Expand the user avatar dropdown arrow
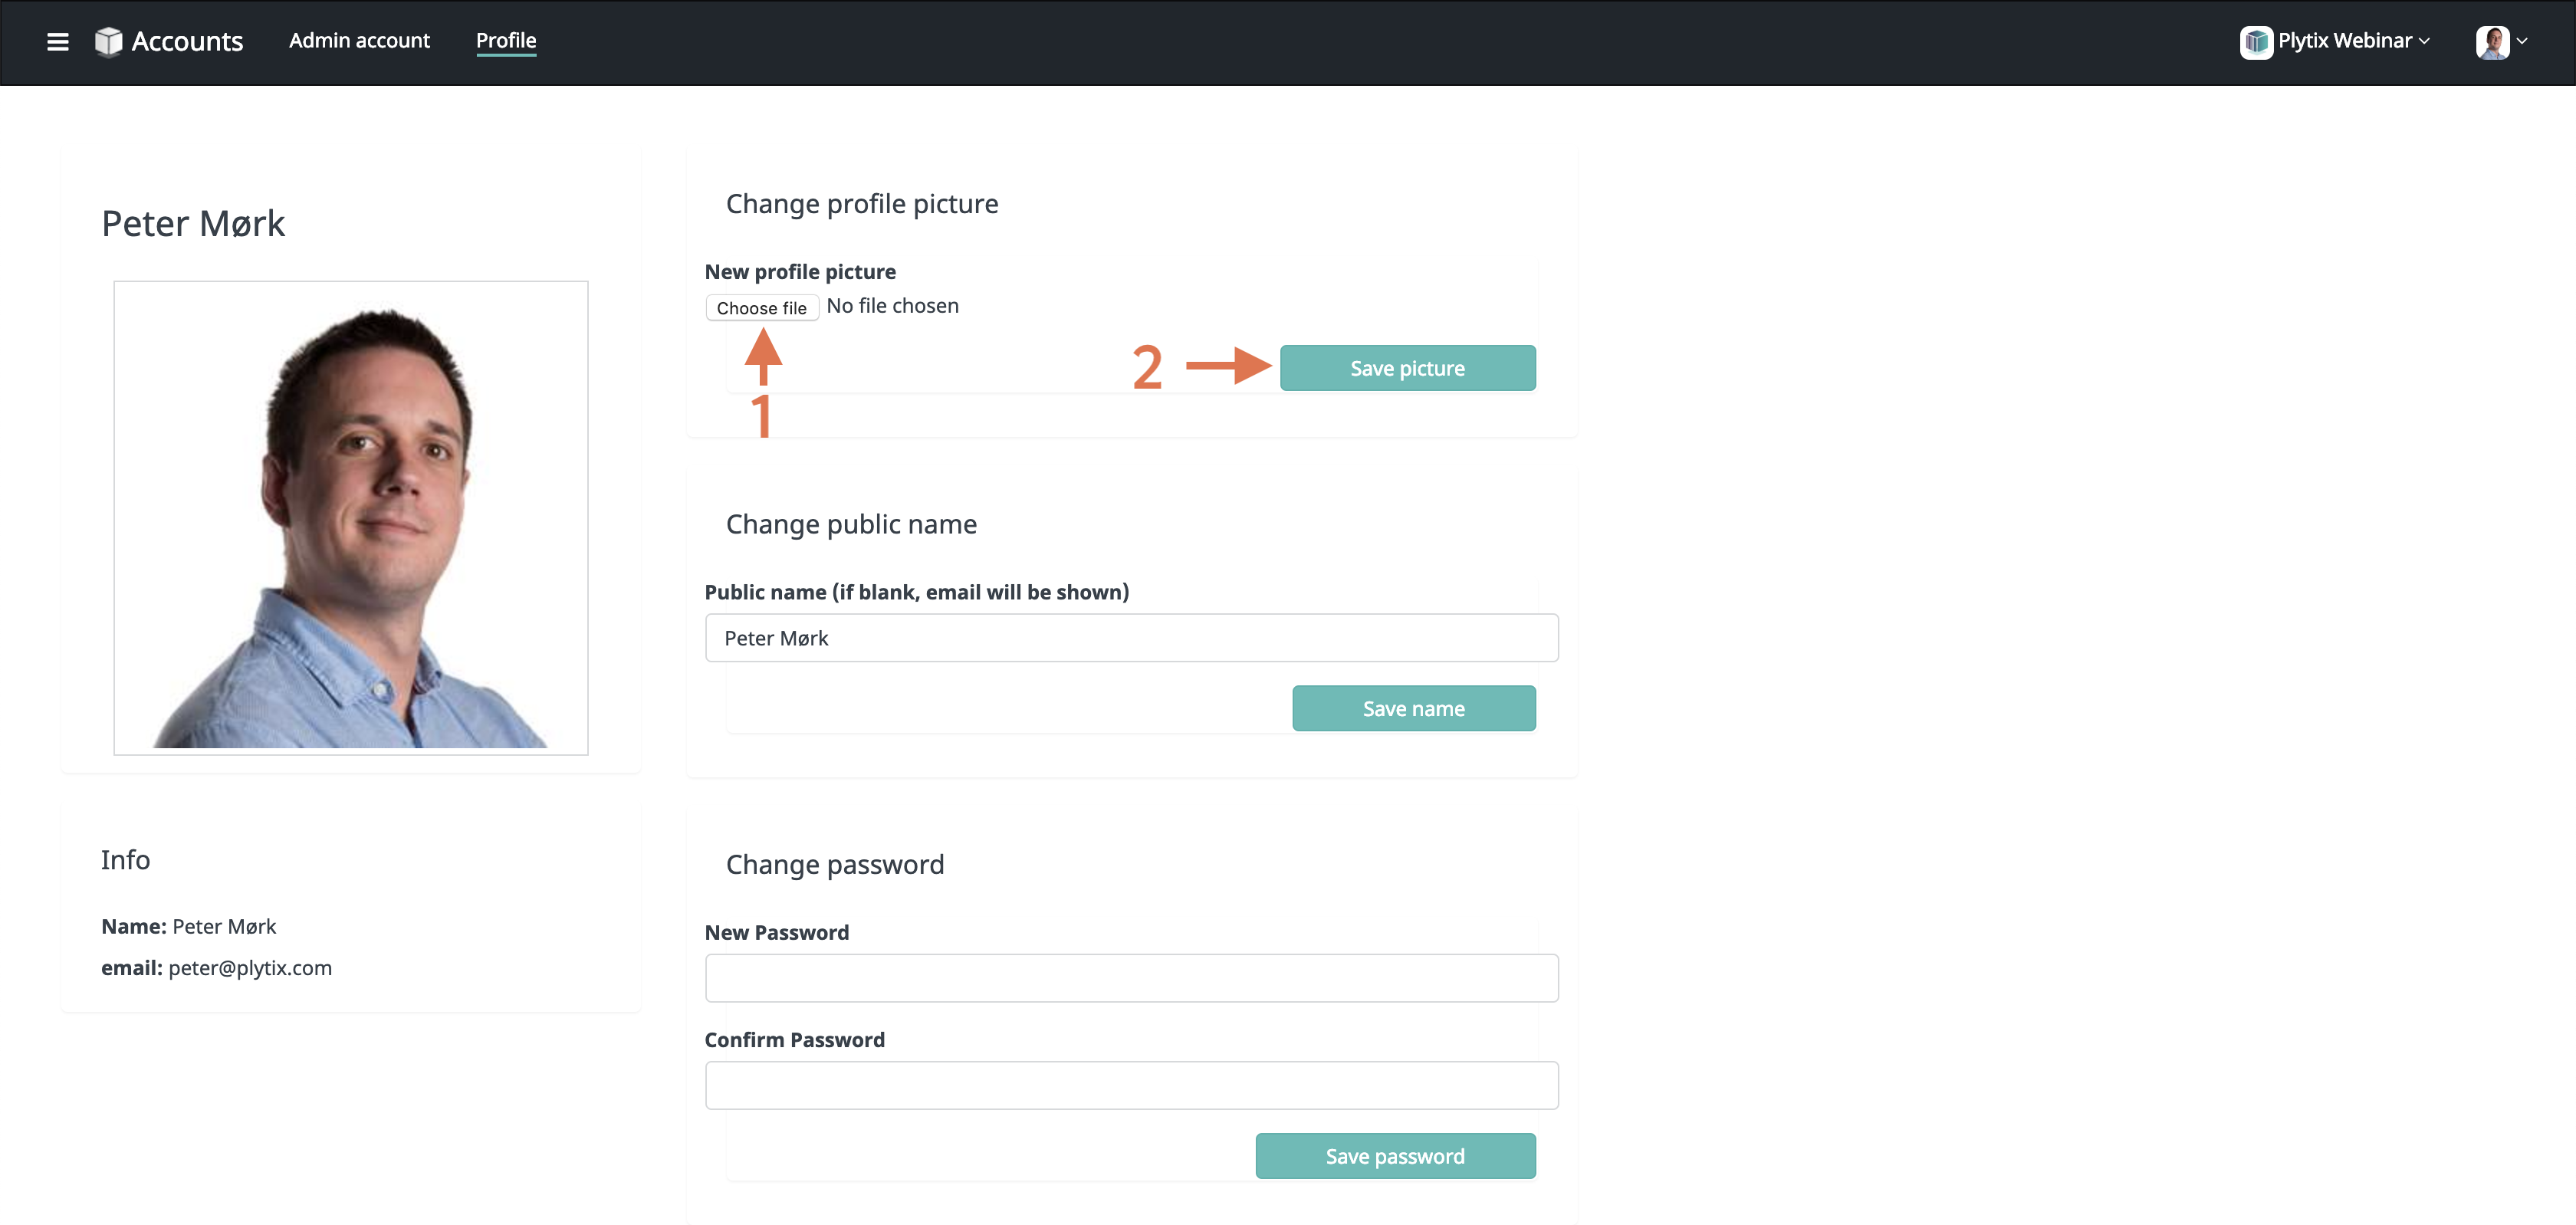 click(2522, 42)
